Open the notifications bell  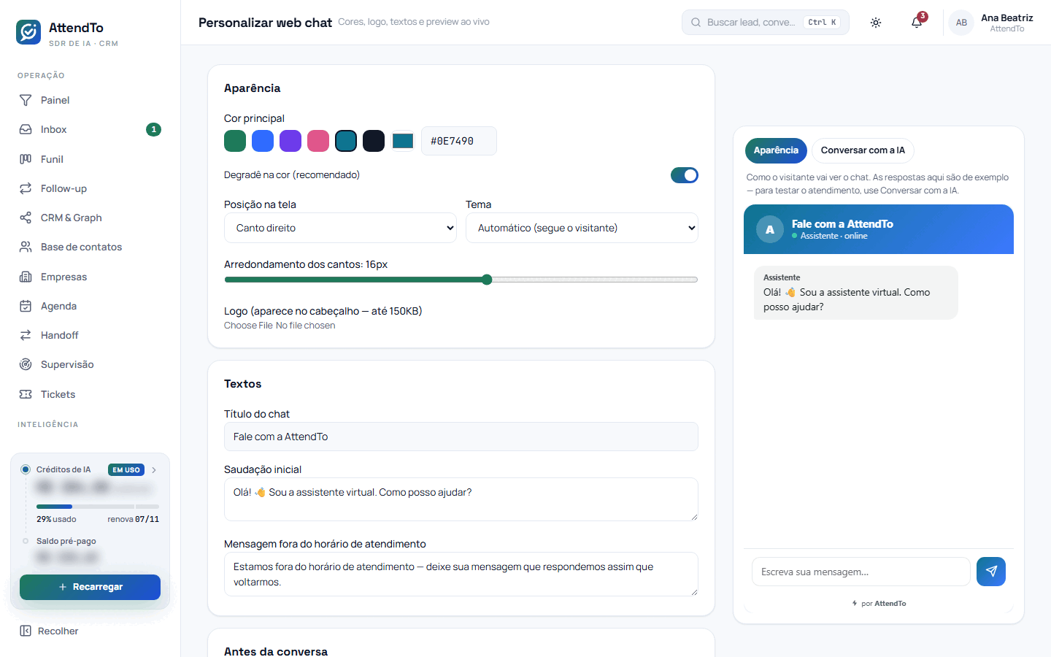917,23
